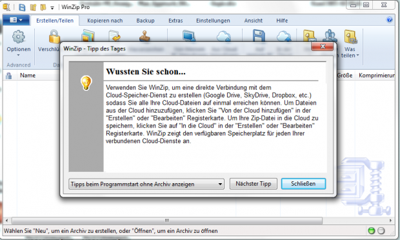Viewport: 400px width, 240px height.
Task: Click the open archive icon in quick access toolbar
Action: tap(33, 7)
